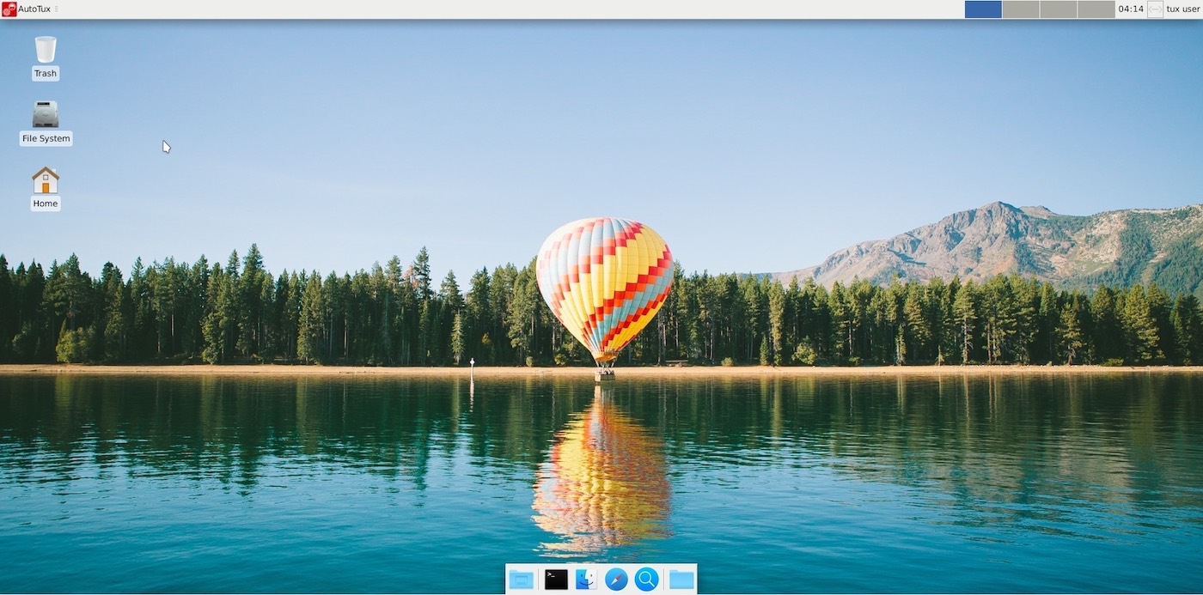Click the File System label text
The image size is (1203, 595).
coord(46,138)
